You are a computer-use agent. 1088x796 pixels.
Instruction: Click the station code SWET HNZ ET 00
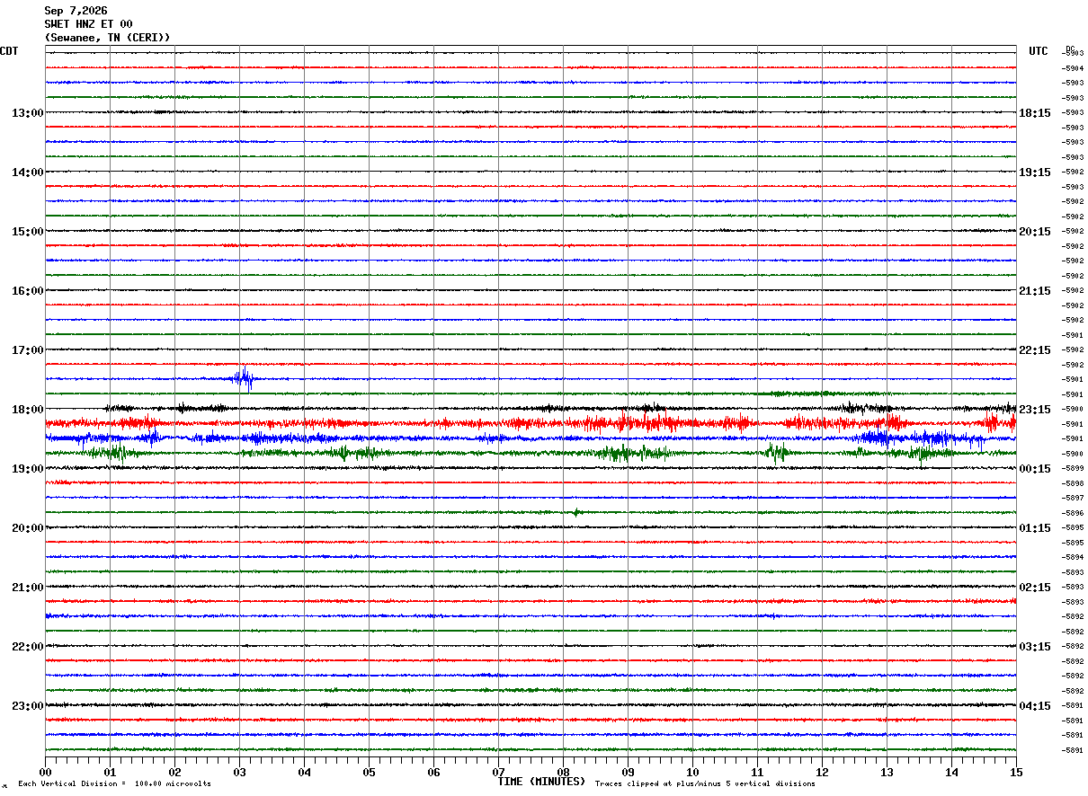point(88,24)
